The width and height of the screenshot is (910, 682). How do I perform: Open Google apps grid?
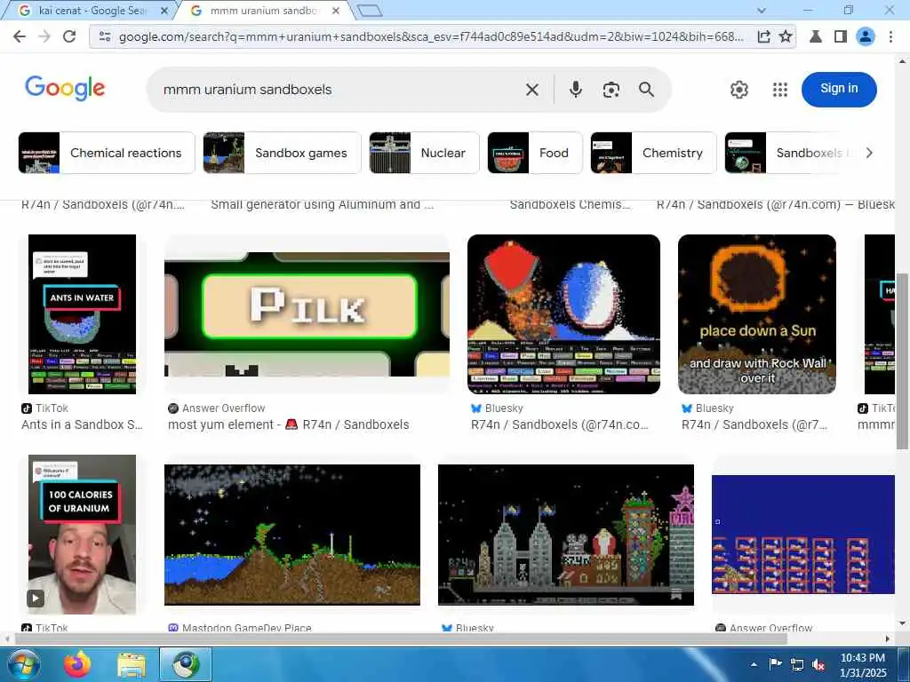(780, 90)
